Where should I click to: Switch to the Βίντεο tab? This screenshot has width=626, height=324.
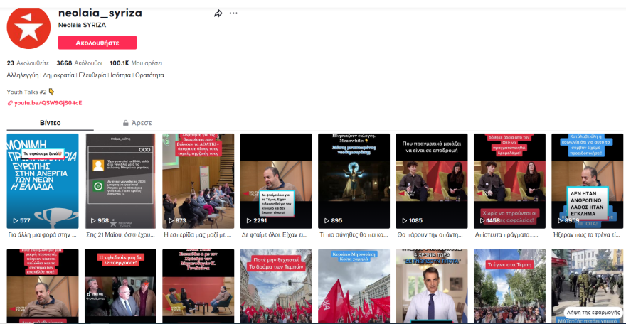50,123
